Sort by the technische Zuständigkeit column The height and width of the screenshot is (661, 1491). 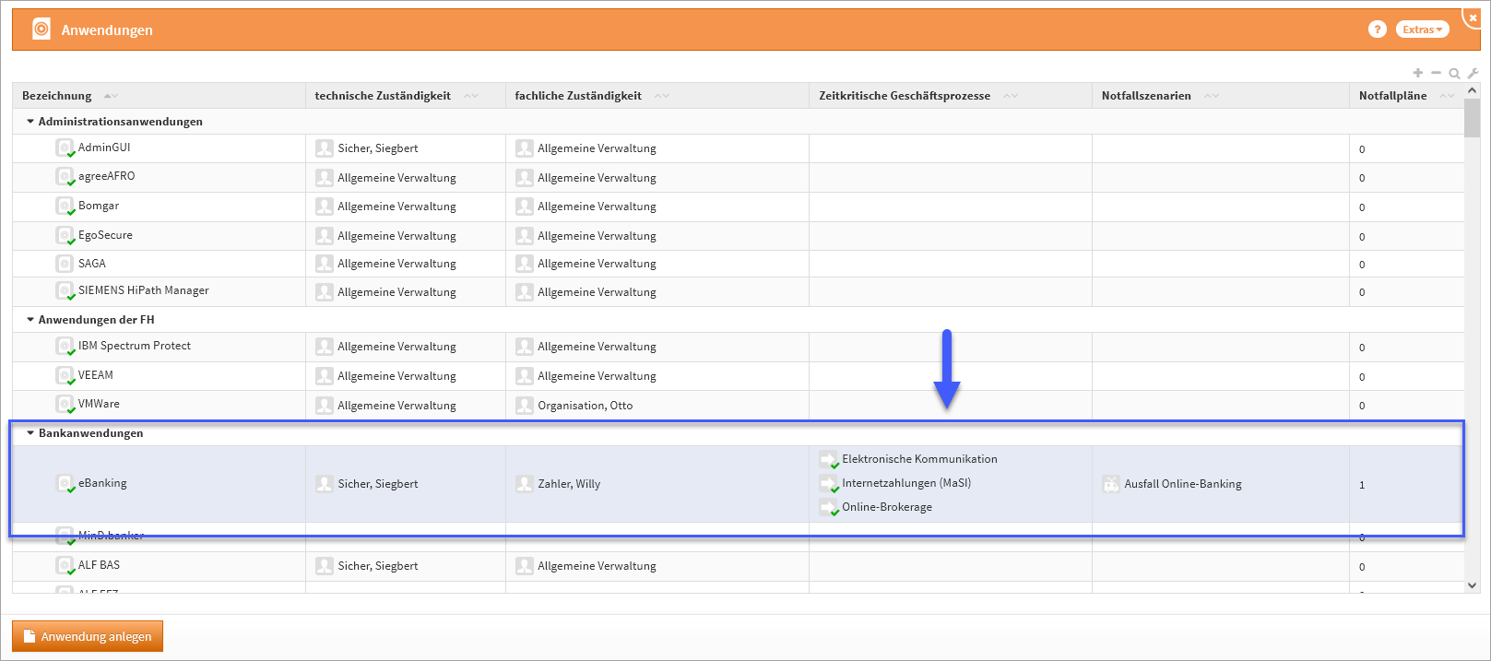pyautogui.click(x=383, y=96)
